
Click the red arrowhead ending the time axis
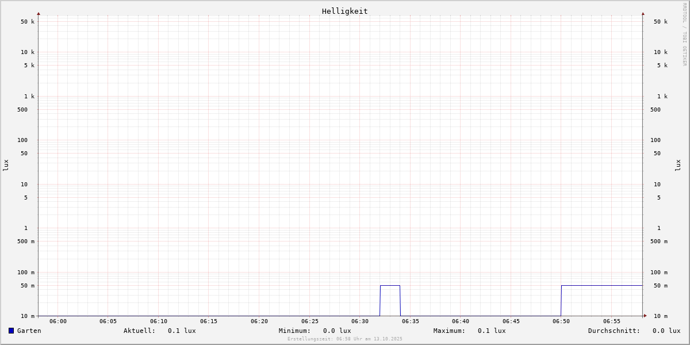[x=645, y=316]
